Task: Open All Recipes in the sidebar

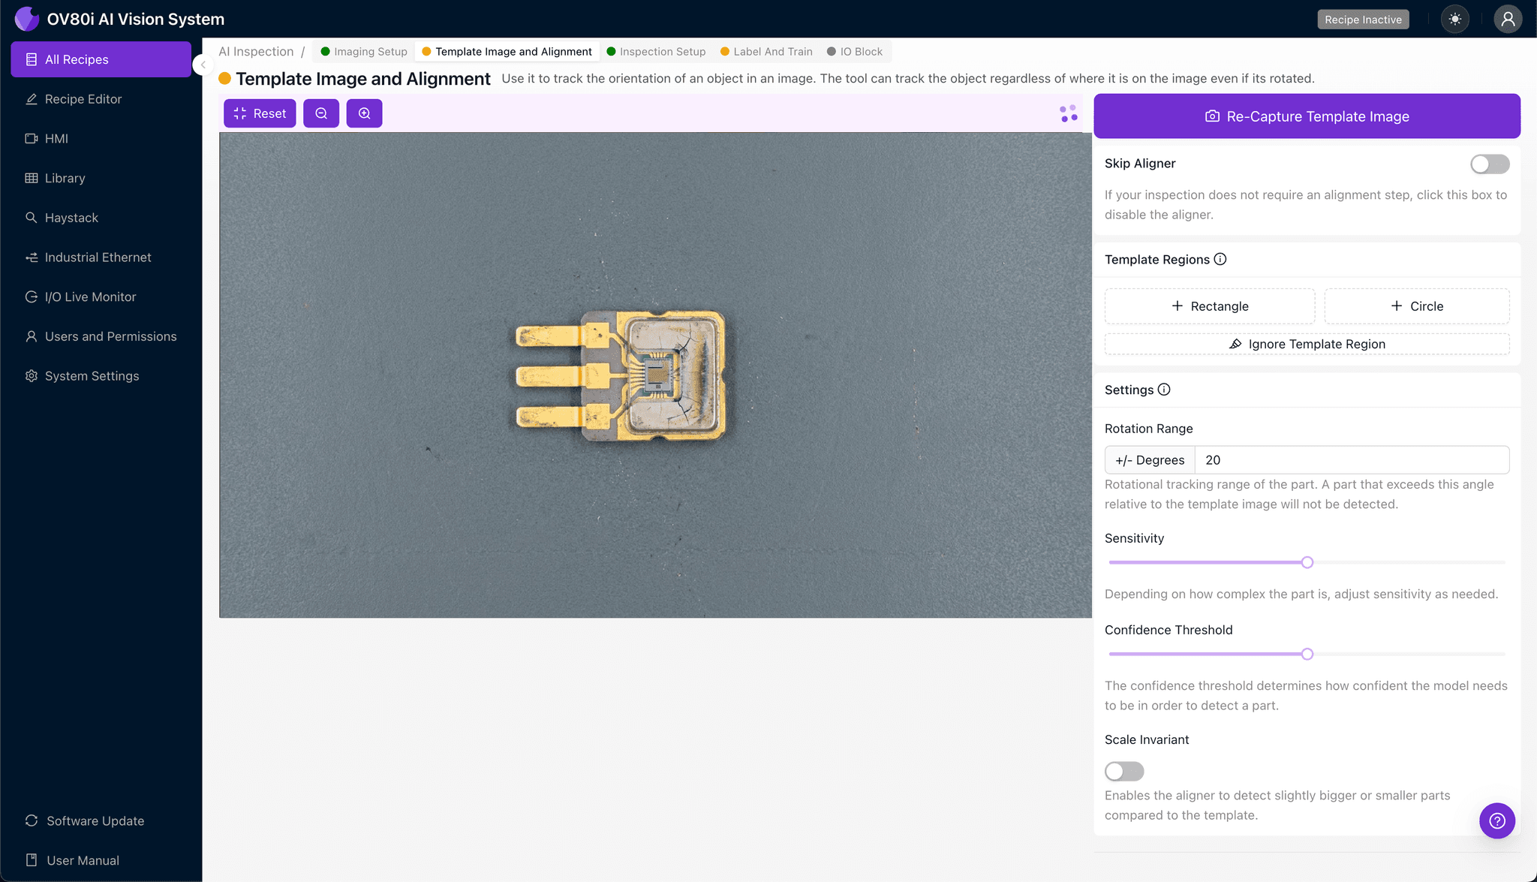Action: coord(101,59)
